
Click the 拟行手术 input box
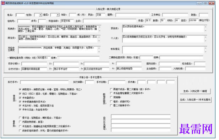pyautogui.click(x=44, y=82)
